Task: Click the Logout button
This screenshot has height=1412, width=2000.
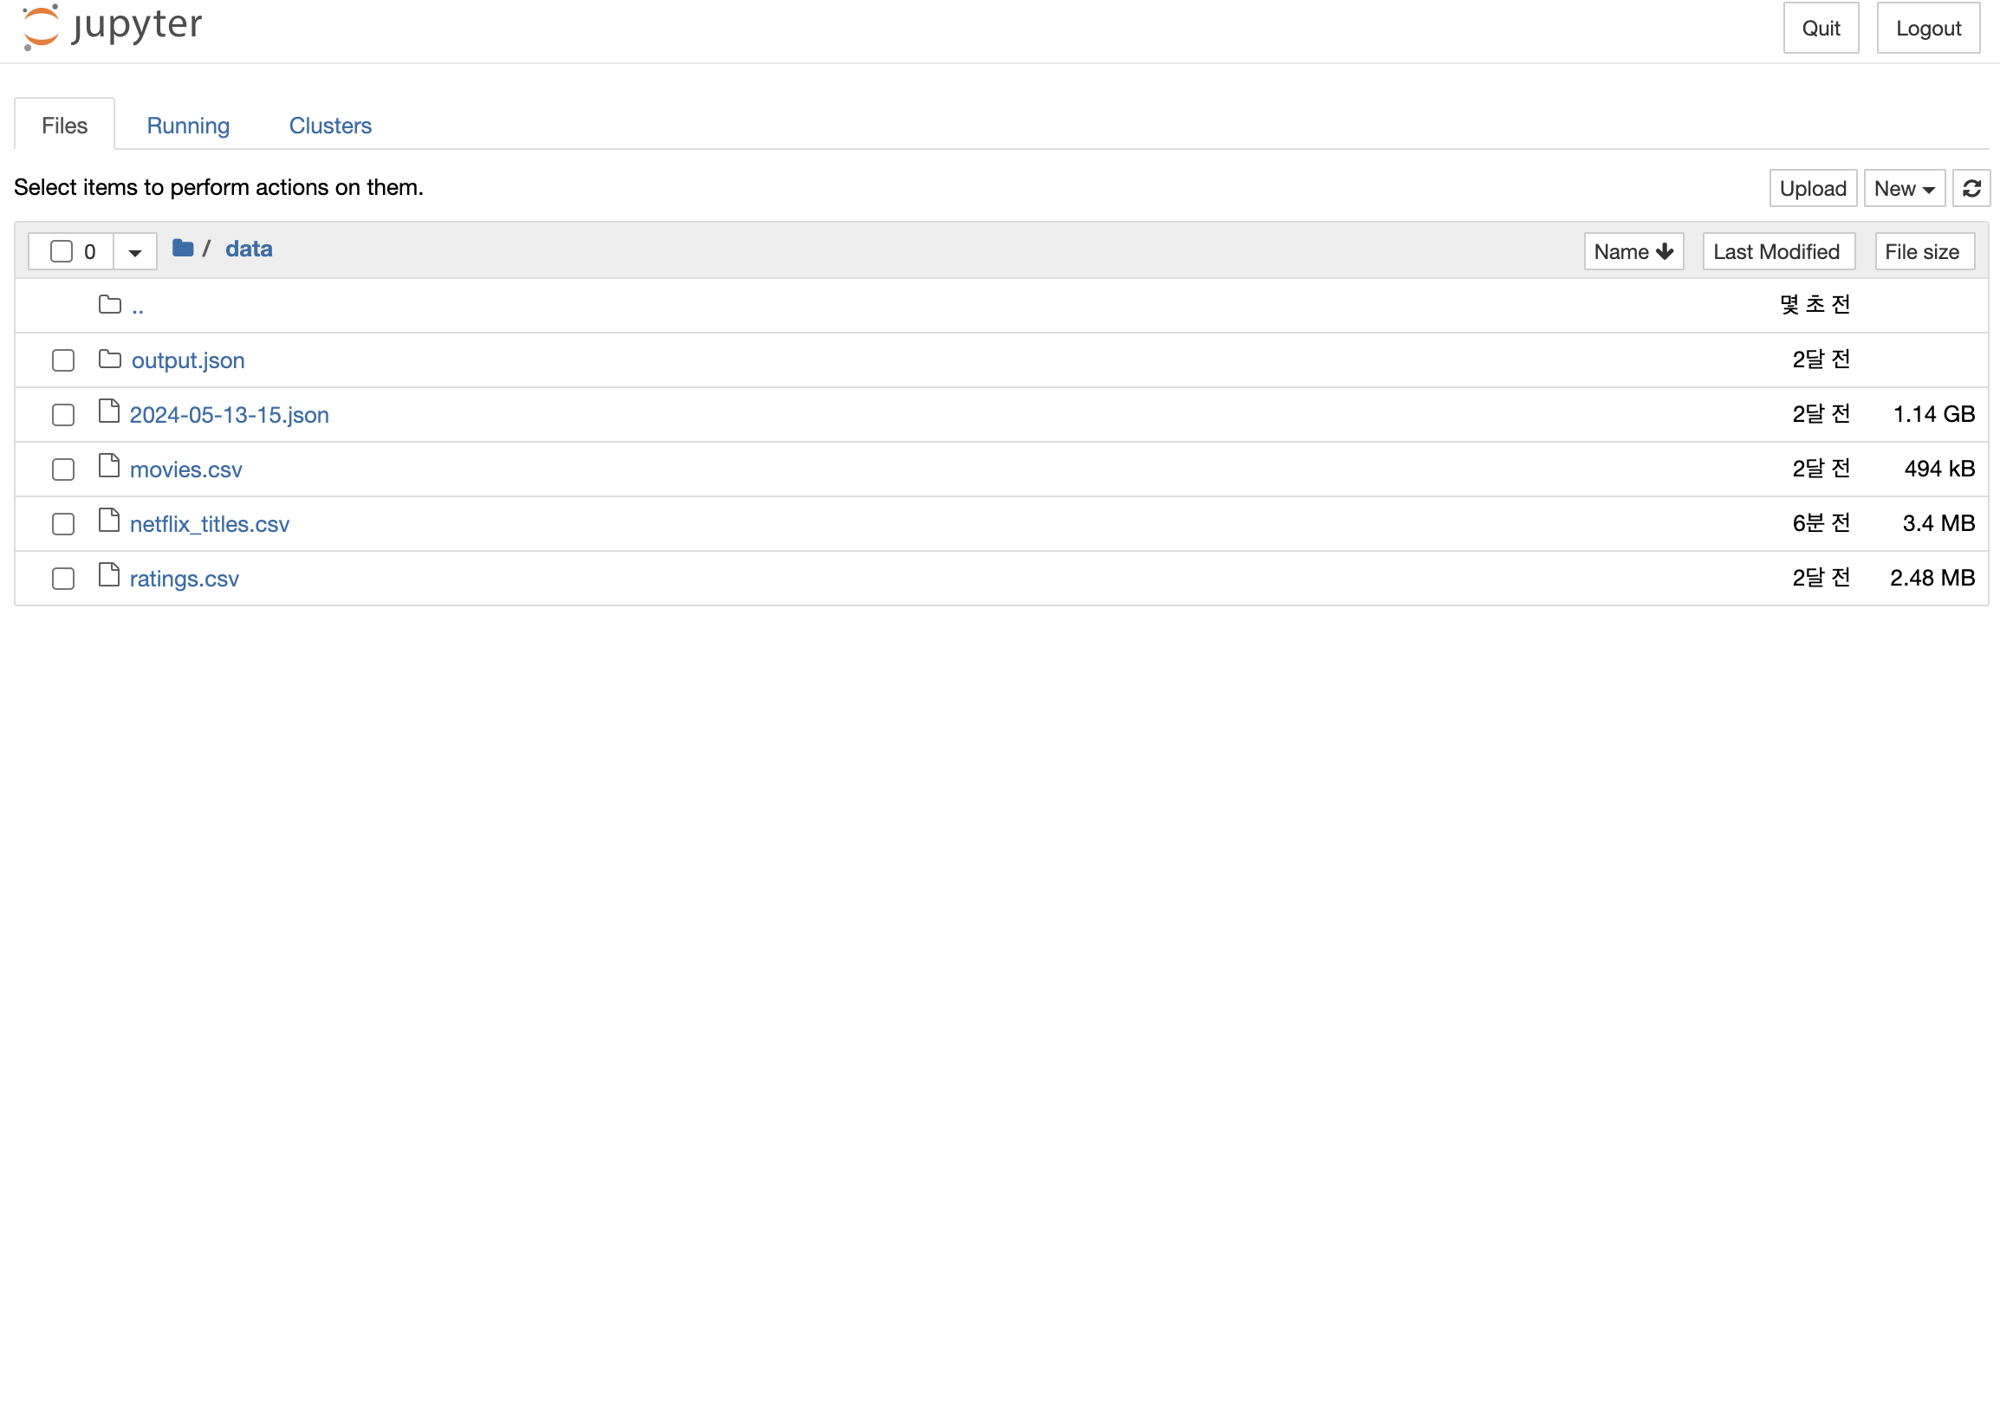Action: (x=1928, y=28)
